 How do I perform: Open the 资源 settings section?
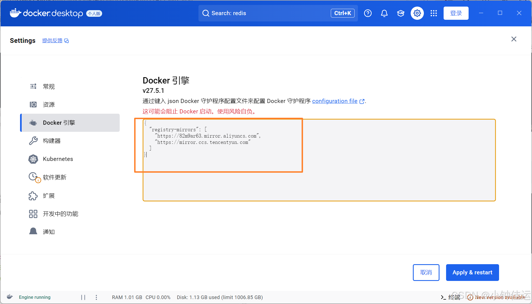(70, 105)
